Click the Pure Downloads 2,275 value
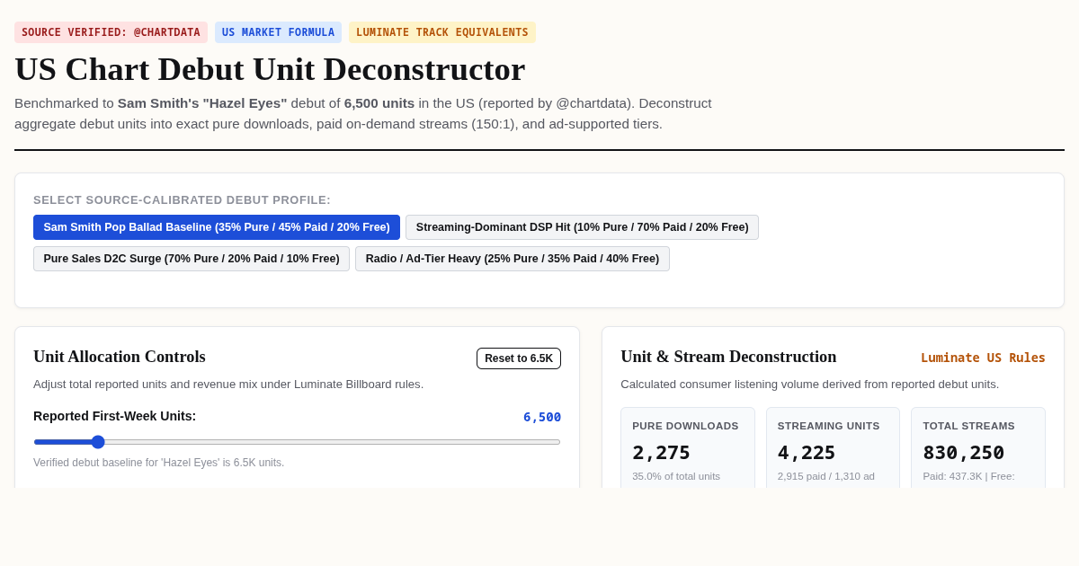Image resolution: width=1079 pixels, height=566 pixels. tap(662, 453)
